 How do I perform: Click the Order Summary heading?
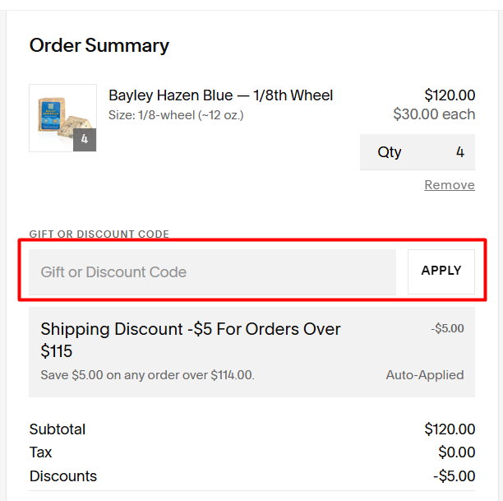pos(99,46)
